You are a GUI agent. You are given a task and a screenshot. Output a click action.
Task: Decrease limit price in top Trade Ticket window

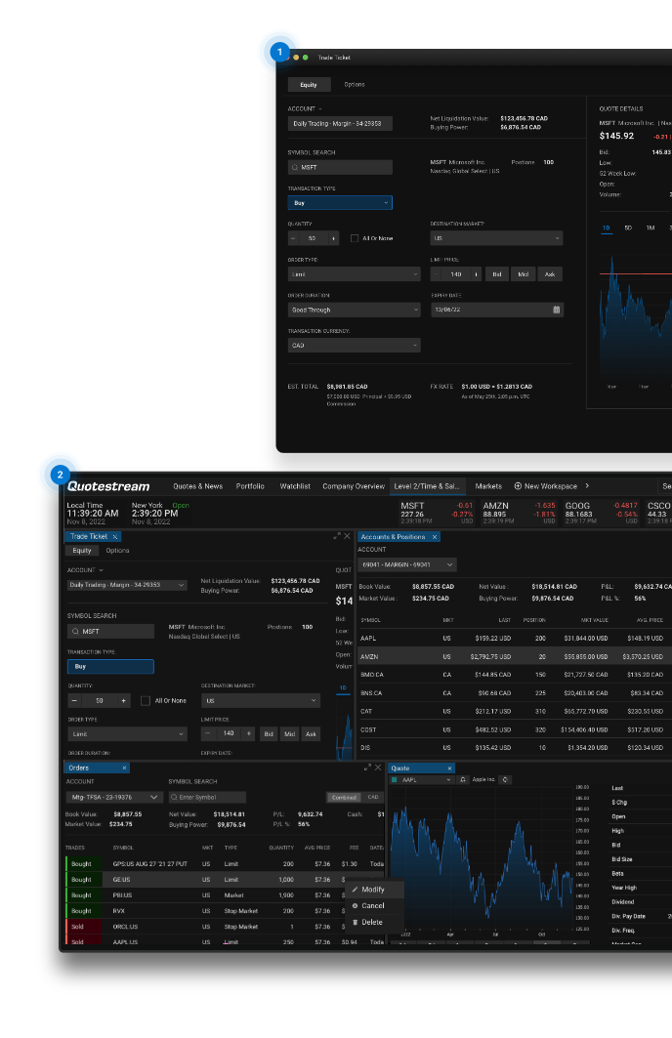point(436,274)
